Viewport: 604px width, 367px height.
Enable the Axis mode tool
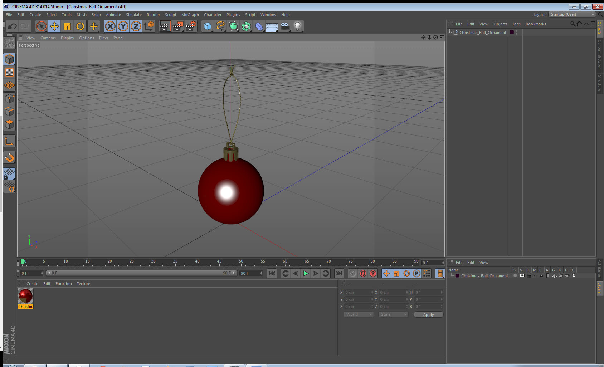coord(10,141)
